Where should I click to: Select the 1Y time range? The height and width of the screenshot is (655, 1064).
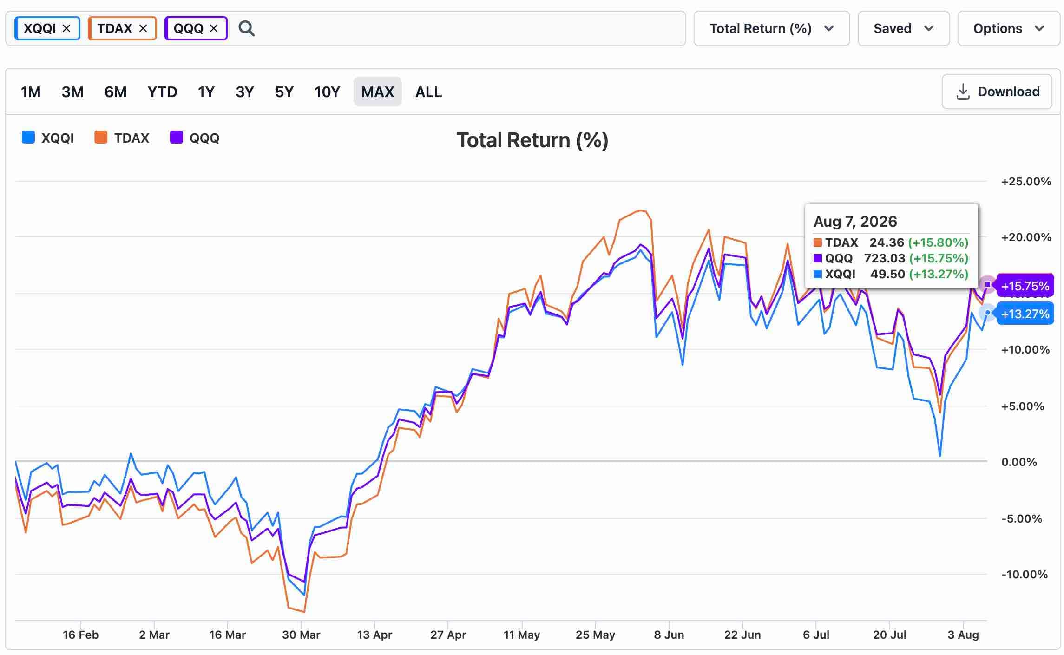pos(206,92)
